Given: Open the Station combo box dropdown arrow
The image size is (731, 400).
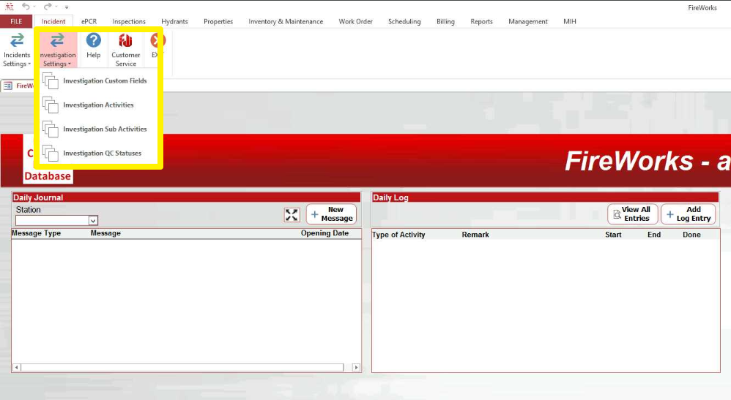Looking at the screenshot, I should (93, 221).
